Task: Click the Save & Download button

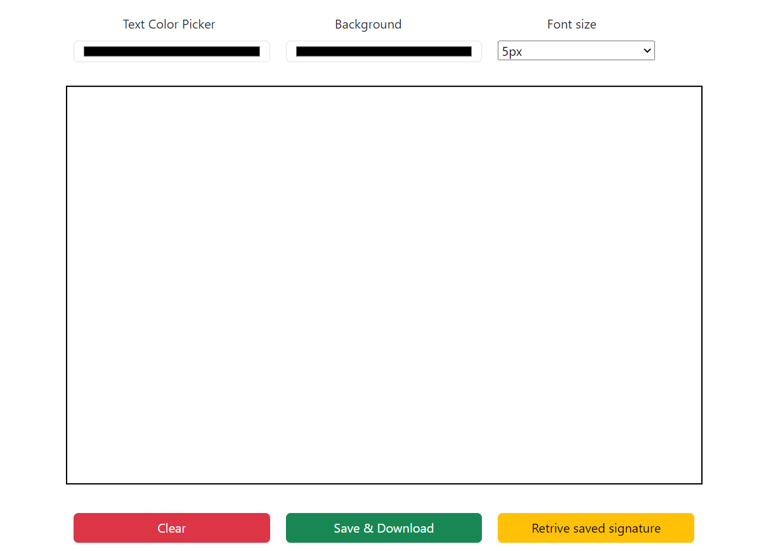Action: pos(384,528)
